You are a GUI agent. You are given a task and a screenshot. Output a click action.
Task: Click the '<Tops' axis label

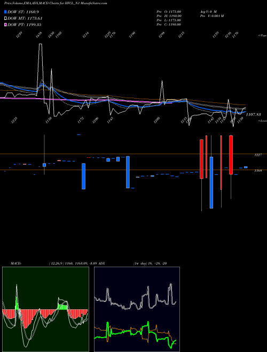point(262,36)
